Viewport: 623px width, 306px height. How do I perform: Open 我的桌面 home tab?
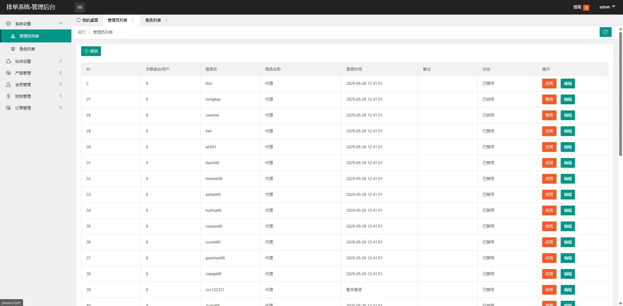(87, 20)
